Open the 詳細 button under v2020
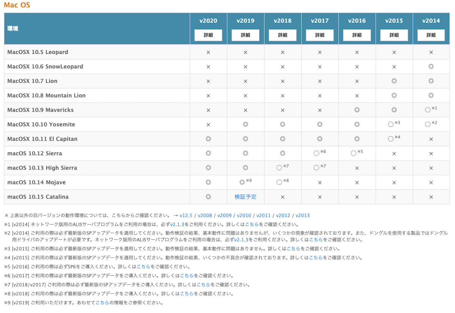 208,35
